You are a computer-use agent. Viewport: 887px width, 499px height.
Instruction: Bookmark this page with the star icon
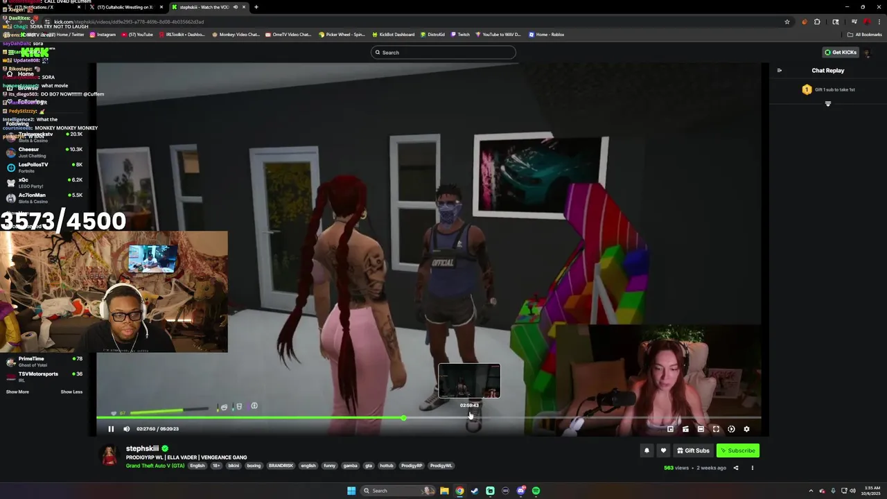tap(787, 21)
